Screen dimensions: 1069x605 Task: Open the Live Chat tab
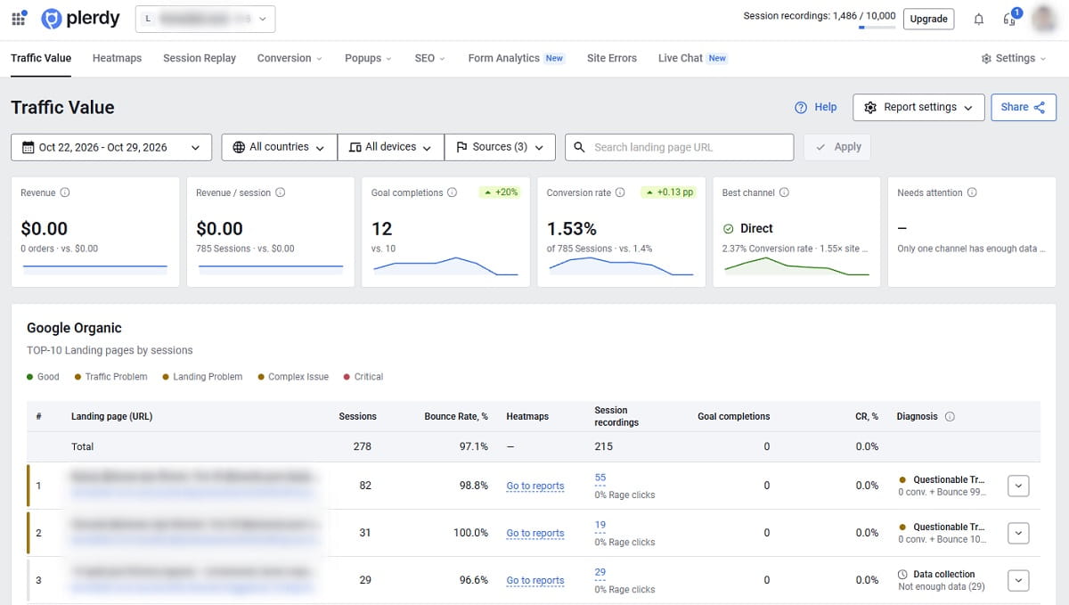(x=692, y=58)
